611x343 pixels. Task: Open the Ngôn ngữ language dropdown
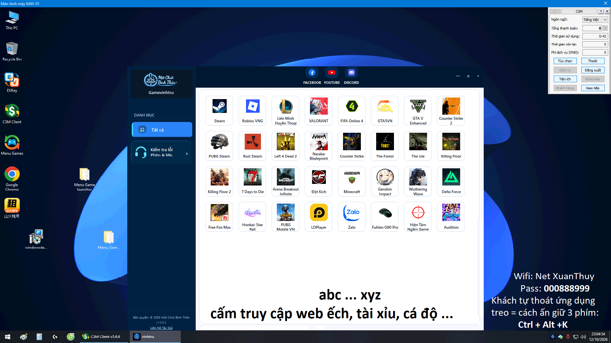tap(595, 20)
